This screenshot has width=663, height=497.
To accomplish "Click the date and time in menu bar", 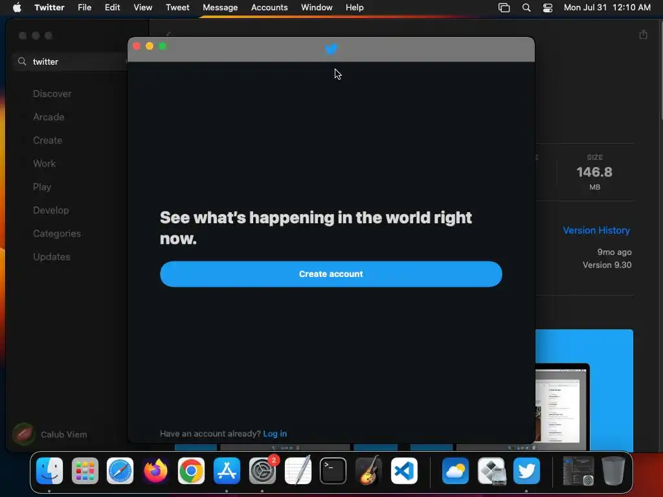I will pos(607,7).
